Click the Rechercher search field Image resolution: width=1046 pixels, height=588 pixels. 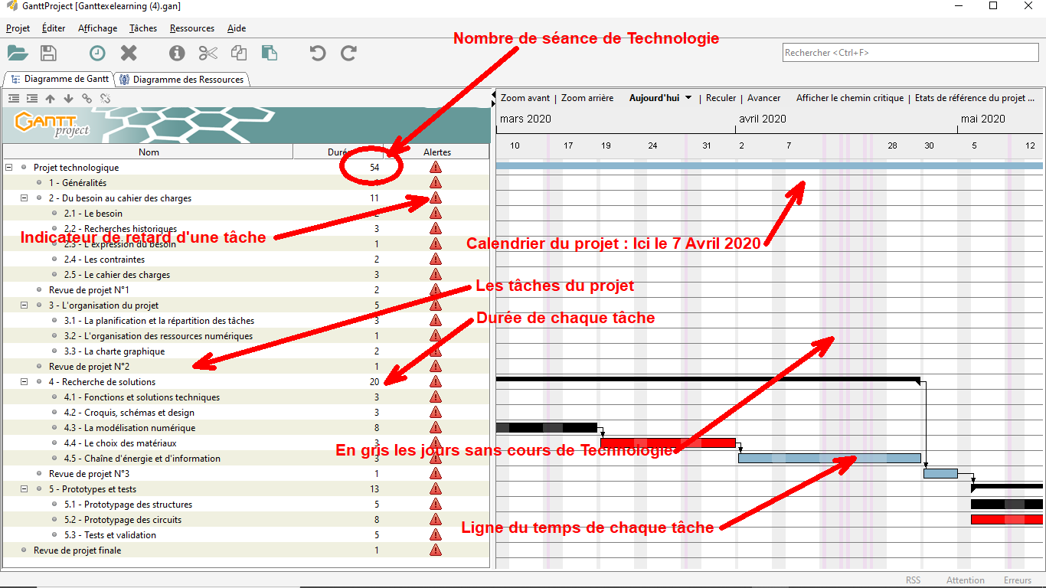pyautogui.click(x=910, y=53)
